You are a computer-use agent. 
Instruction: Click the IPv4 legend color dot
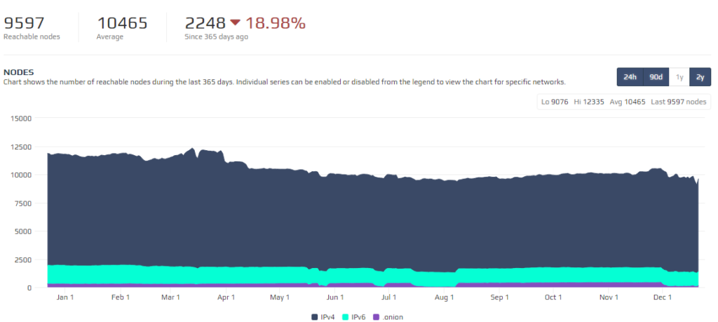[x=315, y=317]
